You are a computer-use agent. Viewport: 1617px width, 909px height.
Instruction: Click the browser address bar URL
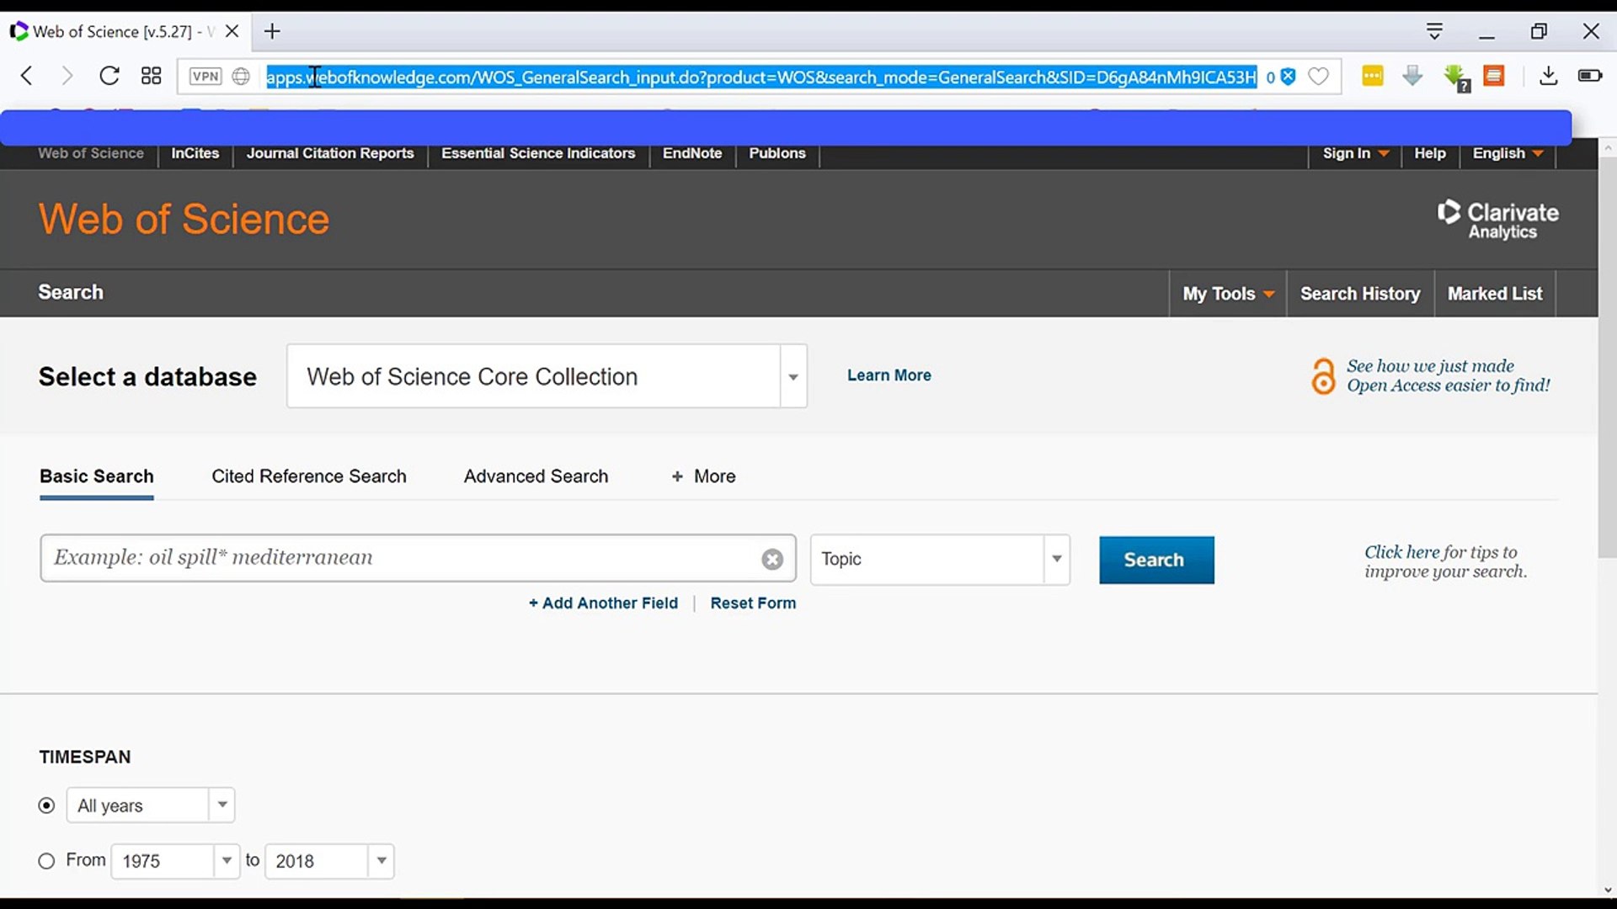761,77
